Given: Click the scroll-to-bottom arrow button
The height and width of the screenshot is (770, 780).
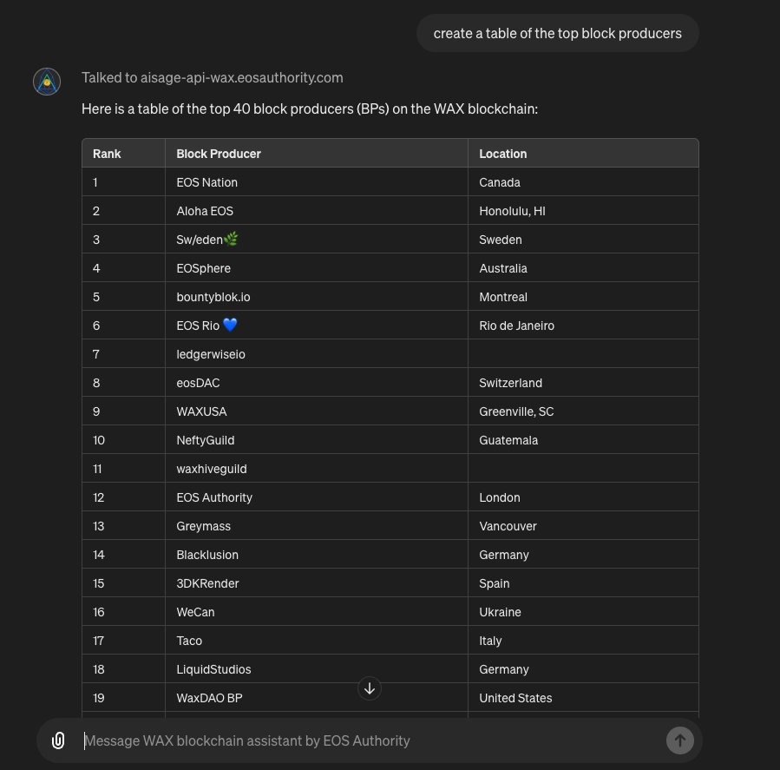Looking at the screenshot, I should click(370, 688).
